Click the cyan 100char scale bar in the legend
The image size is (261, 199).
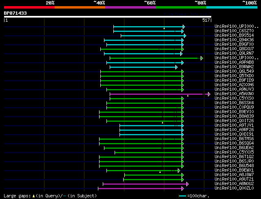(x=182, y=196)
